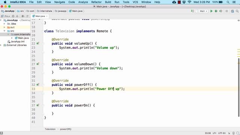Open macOS Spotlight search
240x135 pixels.
click(x=228, y=2)
